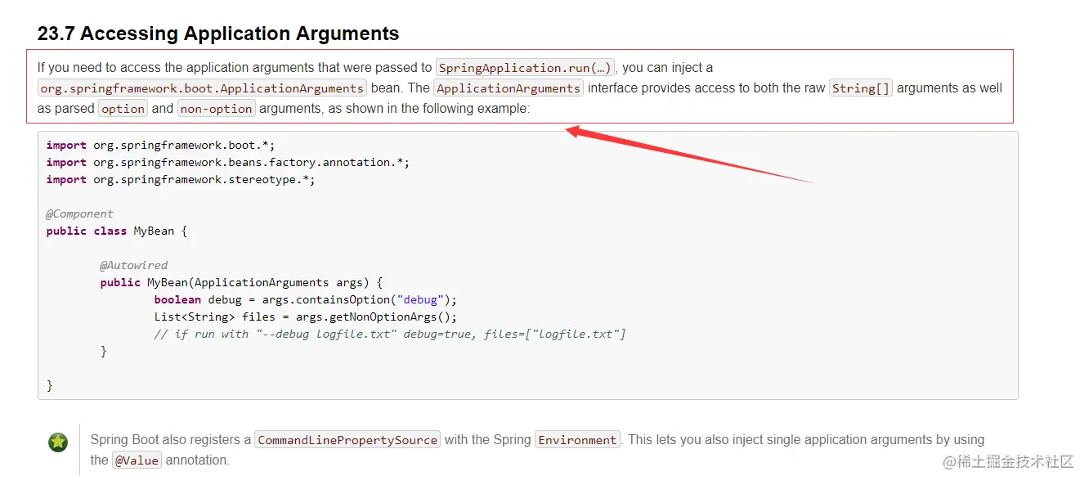
Task: Click code line "public class MyBean {"
Action: click(x=117, y=231)
